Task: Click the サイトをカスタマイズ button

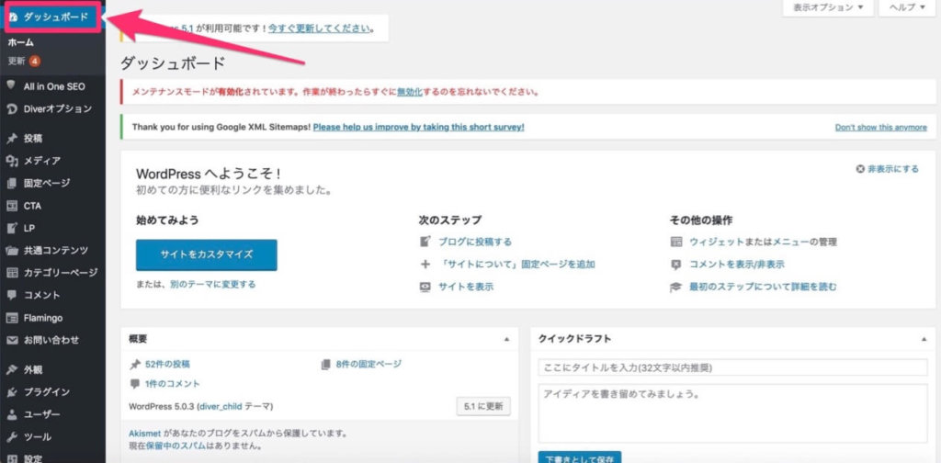Action: pyautogui.click(x=207, y=254)
